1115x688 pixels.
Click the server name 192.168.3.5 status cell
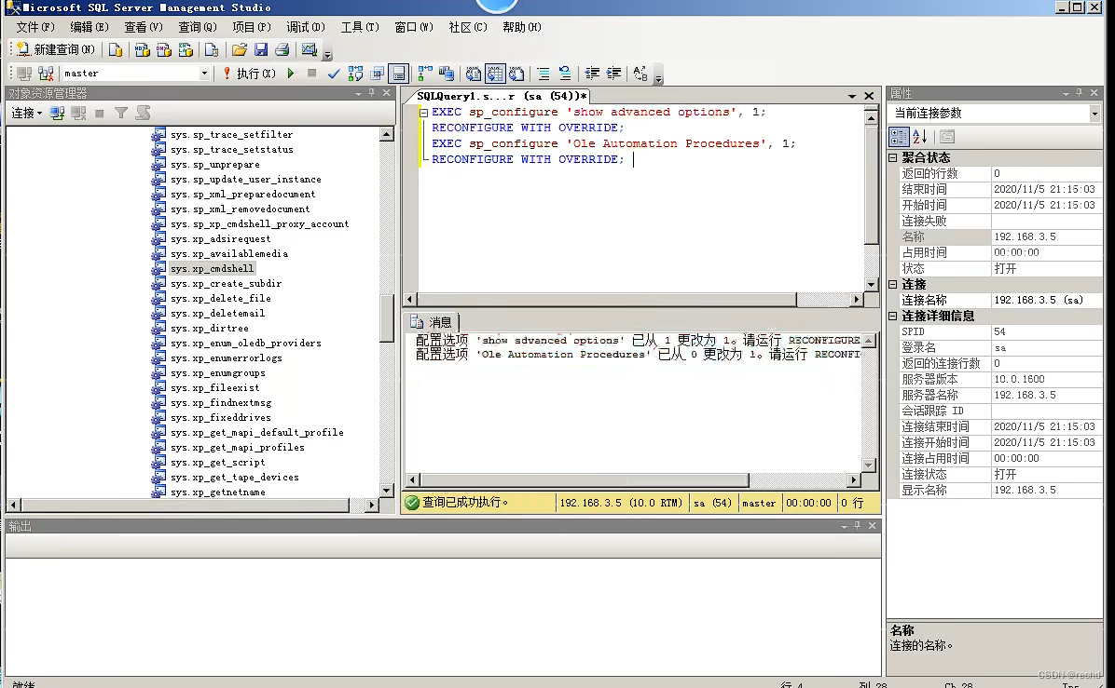point(621,503)
